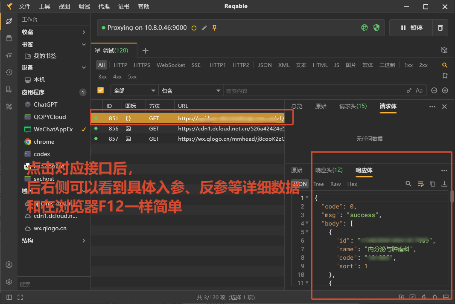The height and width of the screenshot is (304, 455).
Task: Open the 证书 menu
Action: pyautogui.click(x=124, y=6)
